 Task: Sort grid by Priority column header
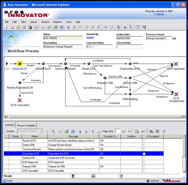click(x=15, y=136)
